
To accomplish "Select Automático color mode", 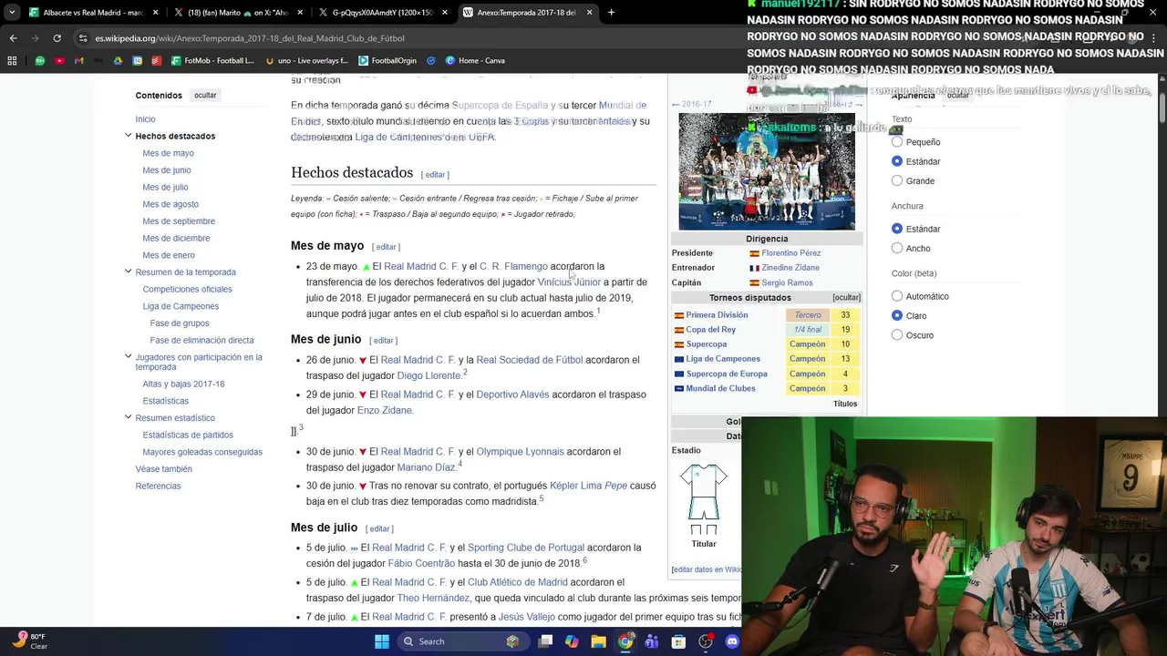I will [897, 296].
